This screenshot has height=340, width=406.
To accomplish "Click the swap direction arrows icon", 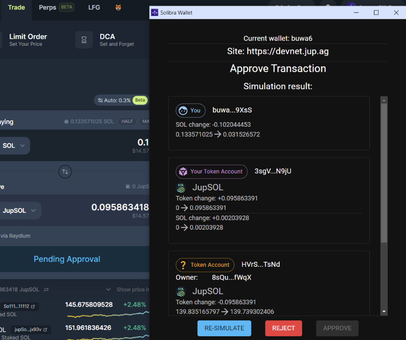I will tap(65, 172).
